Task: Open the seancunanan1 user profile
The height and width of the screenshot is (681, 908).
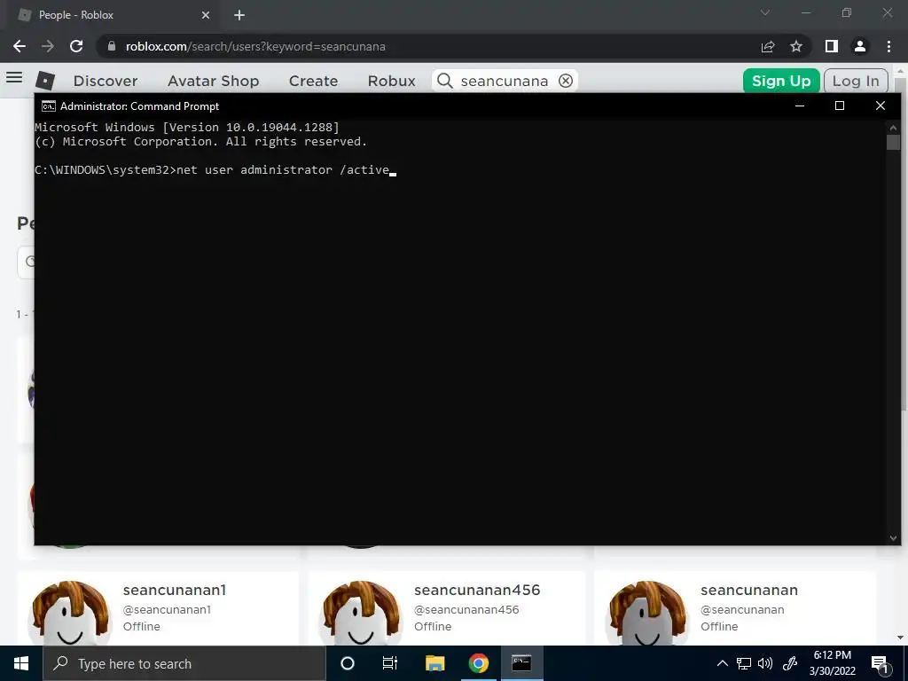Action: 175,590
